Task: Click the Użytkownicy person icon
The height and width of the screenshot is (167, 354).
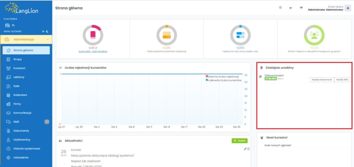Action: [x=9, y=140]
